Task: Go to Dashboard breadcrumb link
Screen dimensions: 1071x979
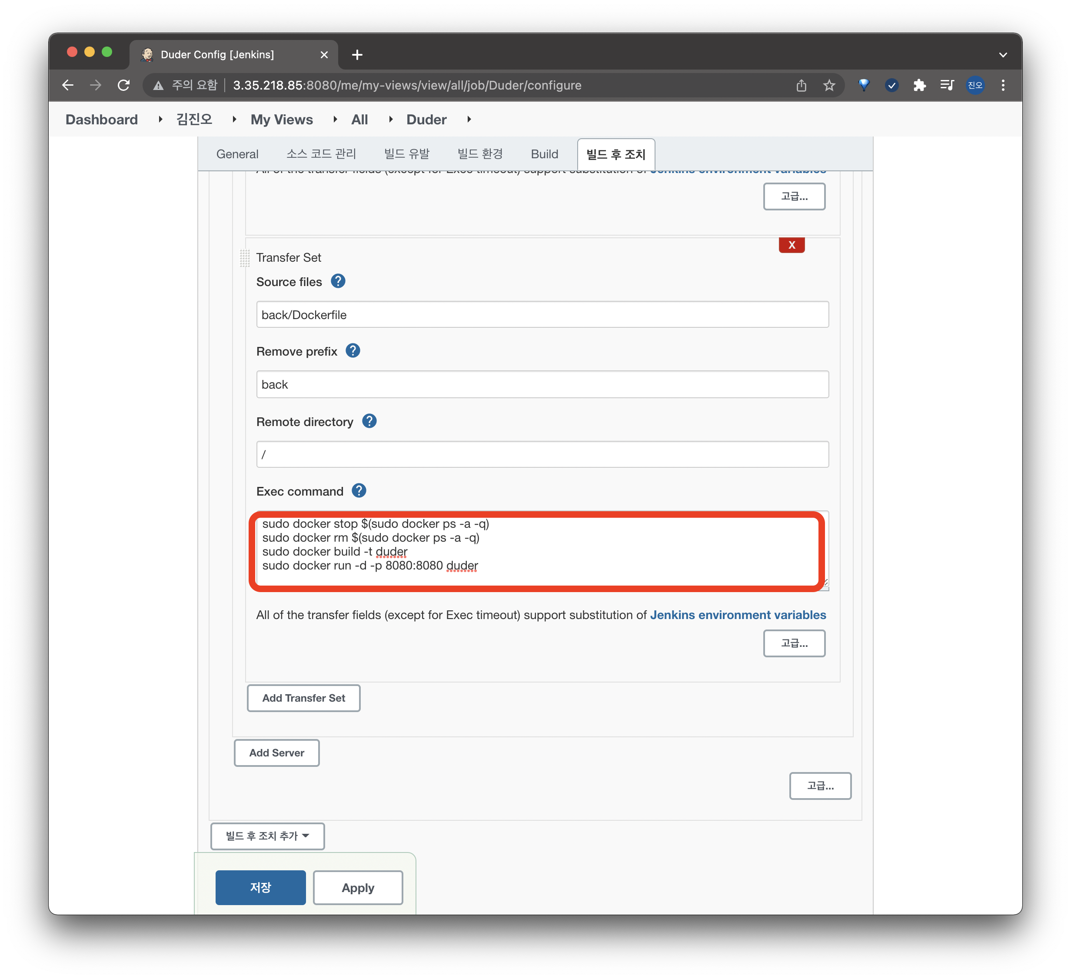Action: coord(101,120)
